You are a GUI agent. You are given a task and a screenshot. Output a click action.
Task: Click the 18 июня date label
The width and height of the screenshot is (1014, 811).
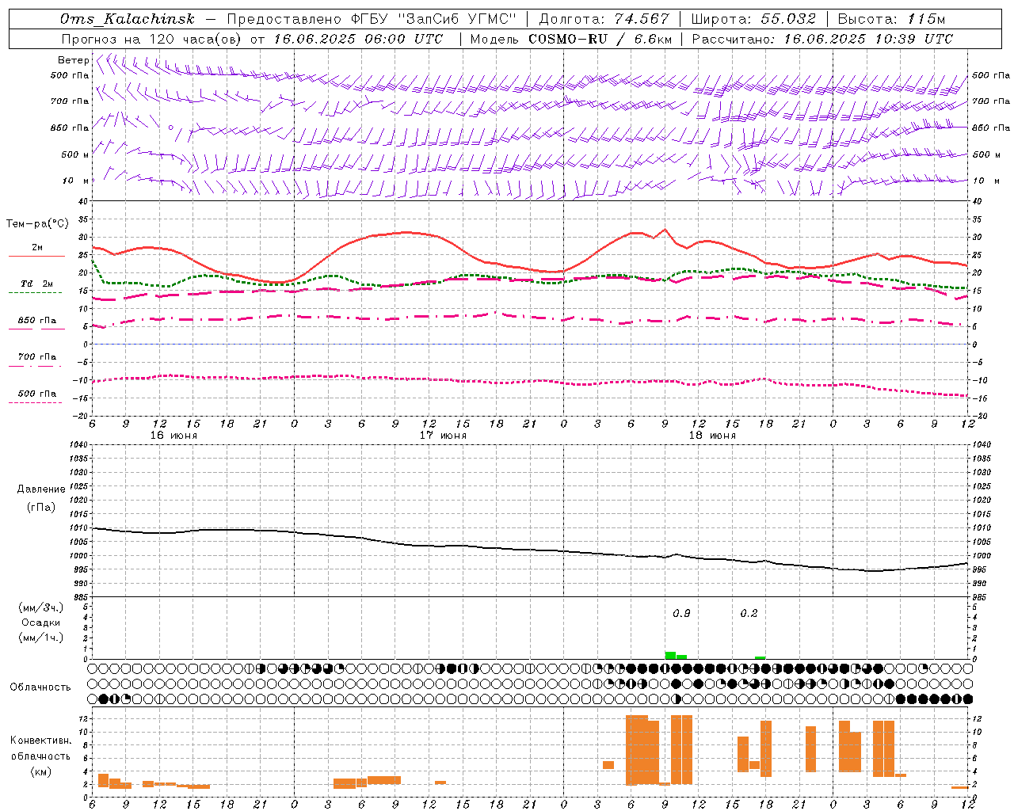(x=712, y=436)
